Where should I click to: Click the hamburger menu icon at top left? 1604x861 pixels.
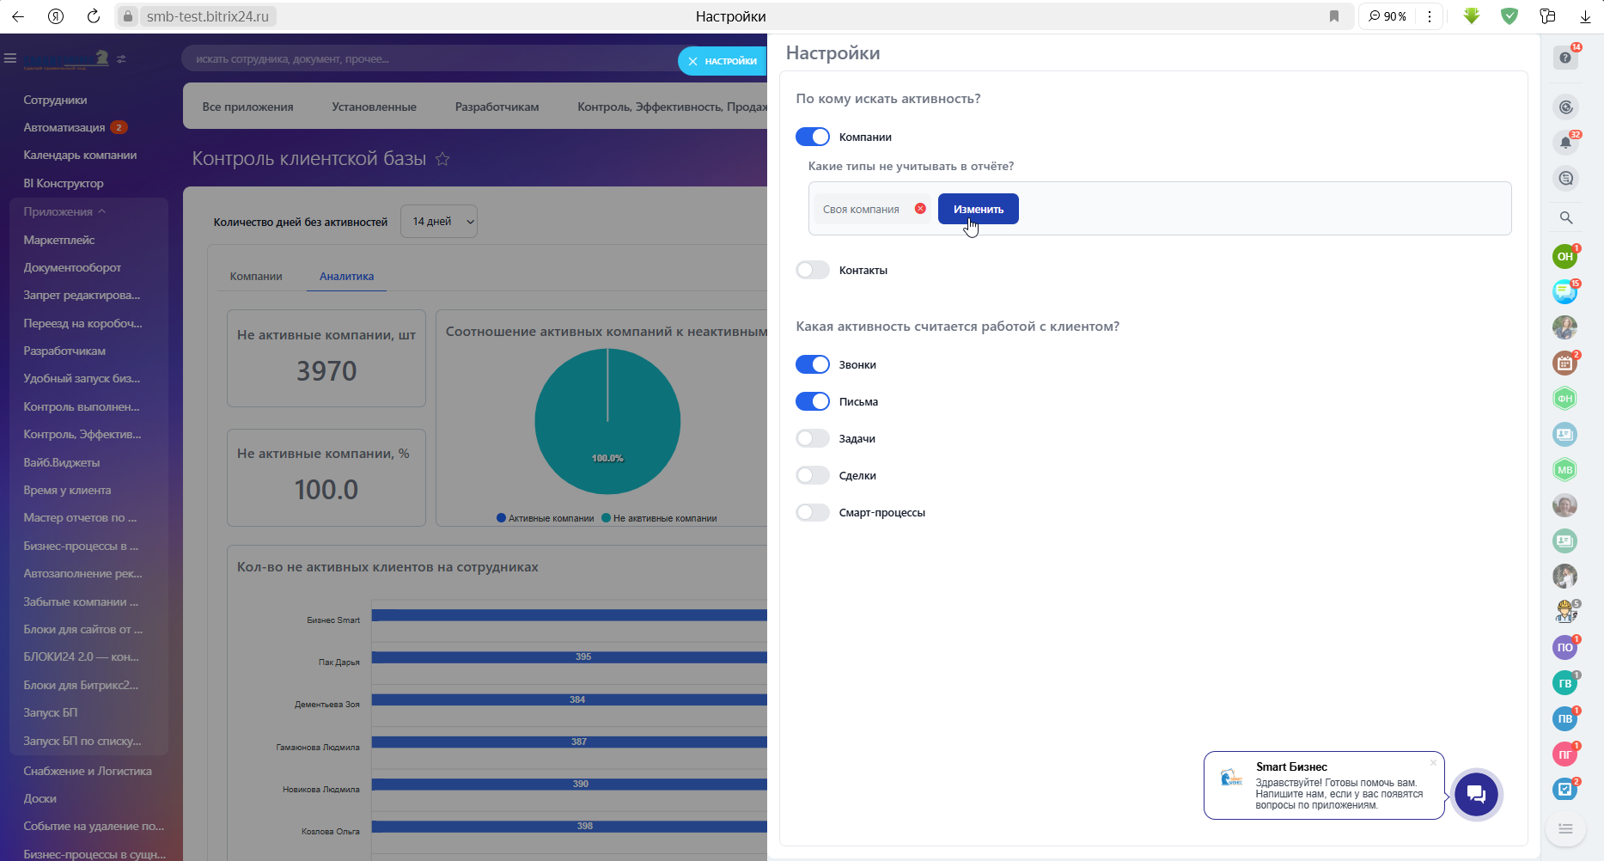(x=10, y=58)
